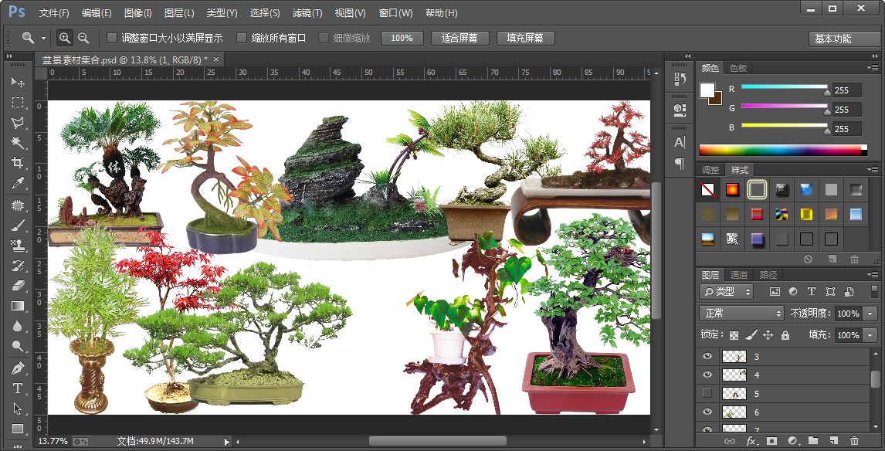Image resolution: width=885 pixels, height=451 pixels.
Task: Select the Magic Wand tool
Action: point(18,143)
